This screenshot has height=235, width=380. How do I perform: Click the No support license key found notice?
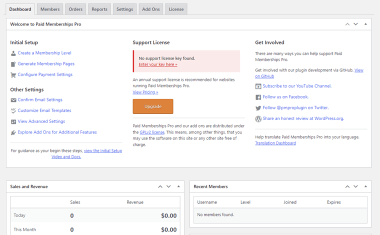coord(186,61)
